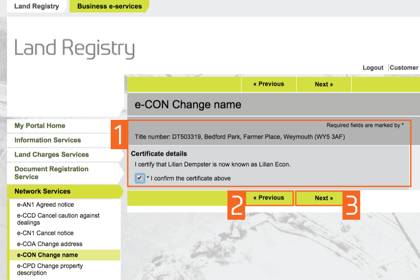Open the Business e-services tab
420x280 pixels.
(109, 6)
